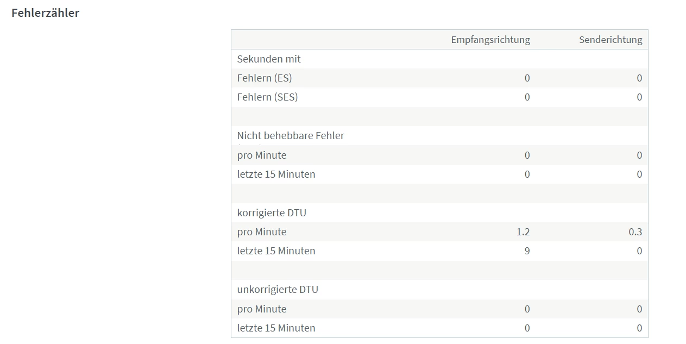The width and height of the screenshot is (686, 344).
Task: Select the 'Fehlern (ES)' row label
Action: (x=265, y=78)
